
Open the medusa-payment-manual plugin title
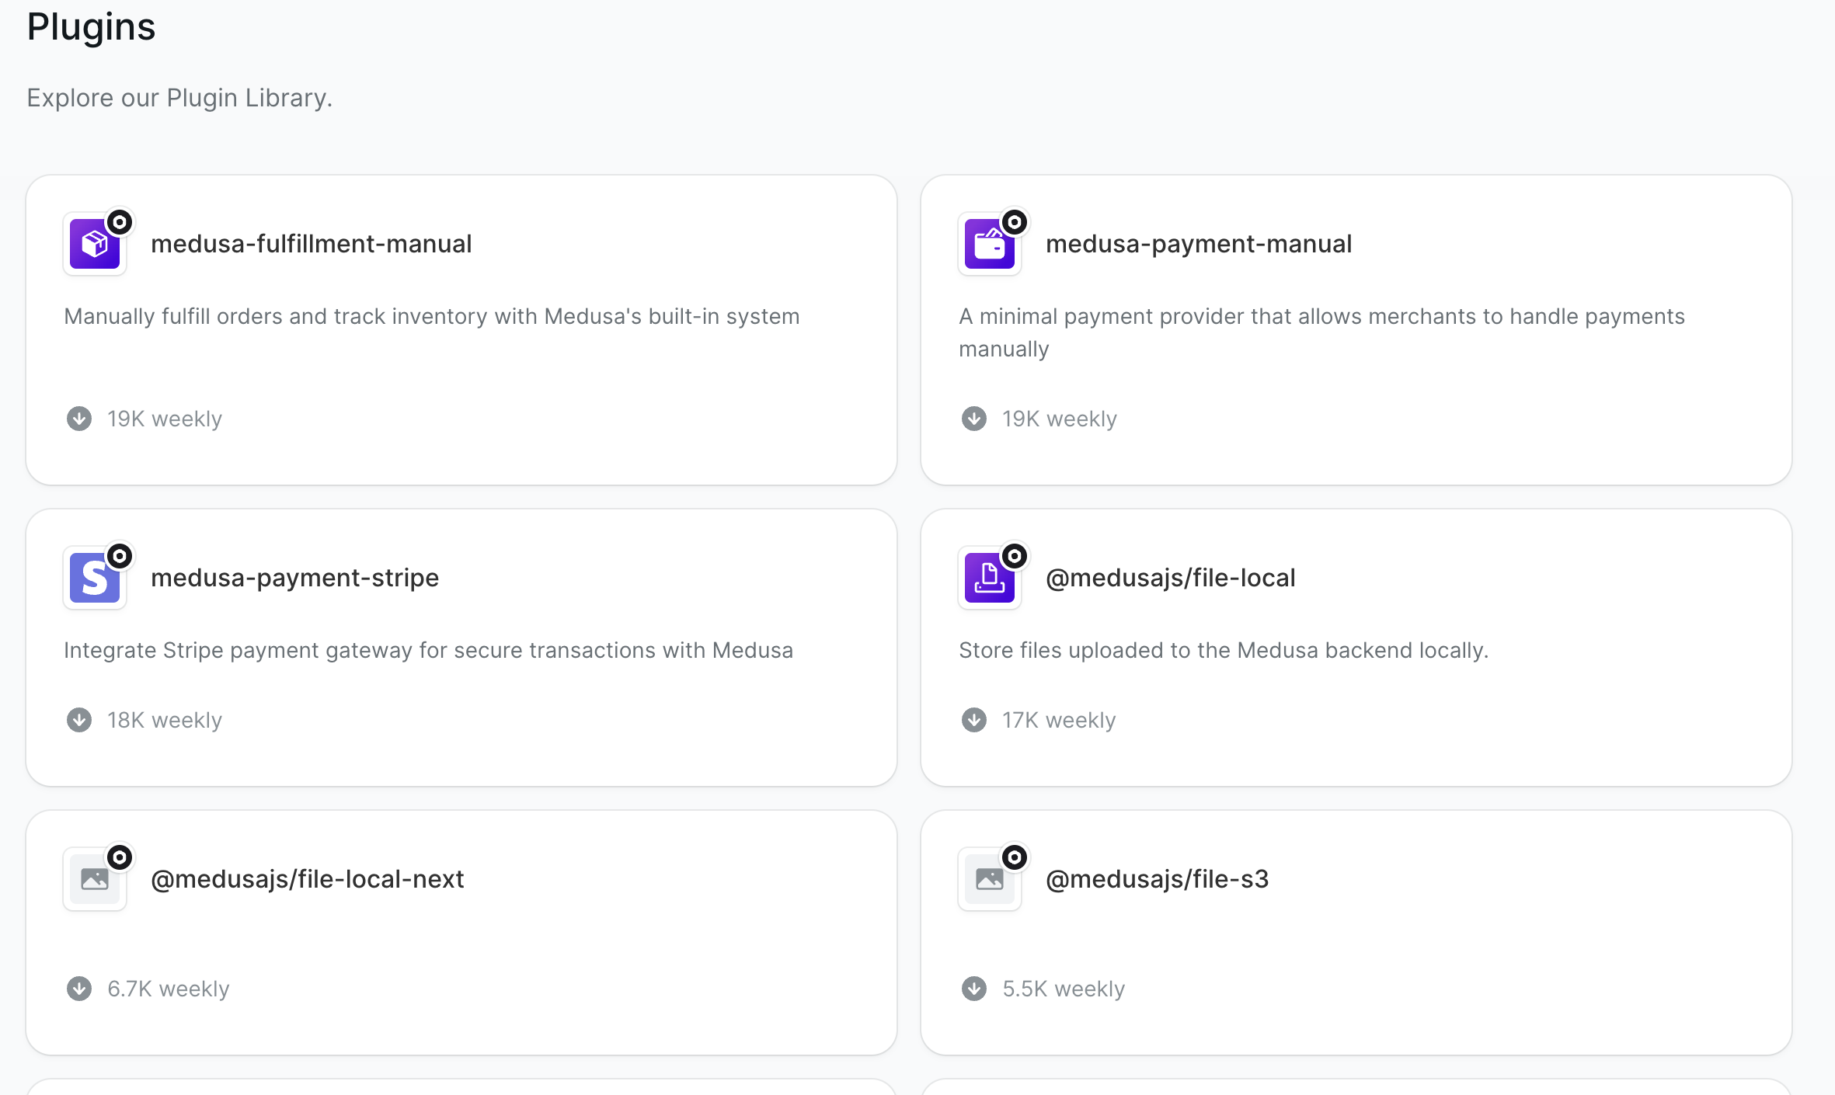(x=1199, y=244)
